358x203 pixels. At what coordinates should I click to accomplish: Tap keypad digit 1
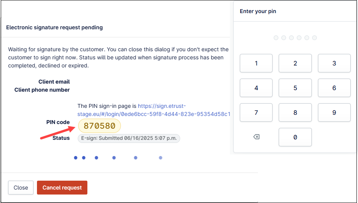coord(256,63)
